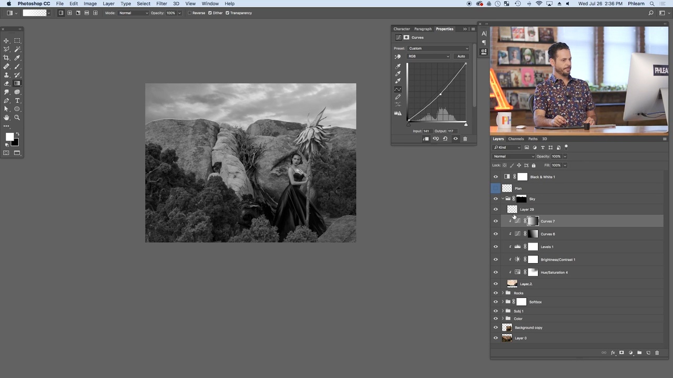This screenshot has width=673, height=378.
Task: Swap foreground and background colors
Action: tap(17, 134)
